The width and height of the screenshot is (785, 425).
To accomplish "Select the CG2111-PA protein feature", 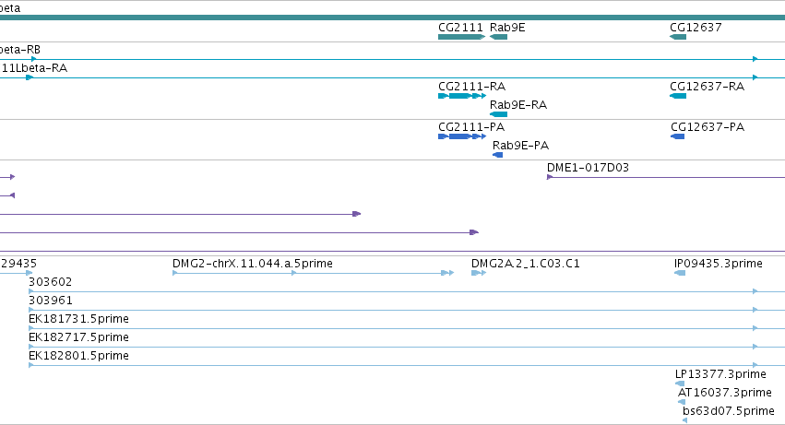I will point(462,136).
